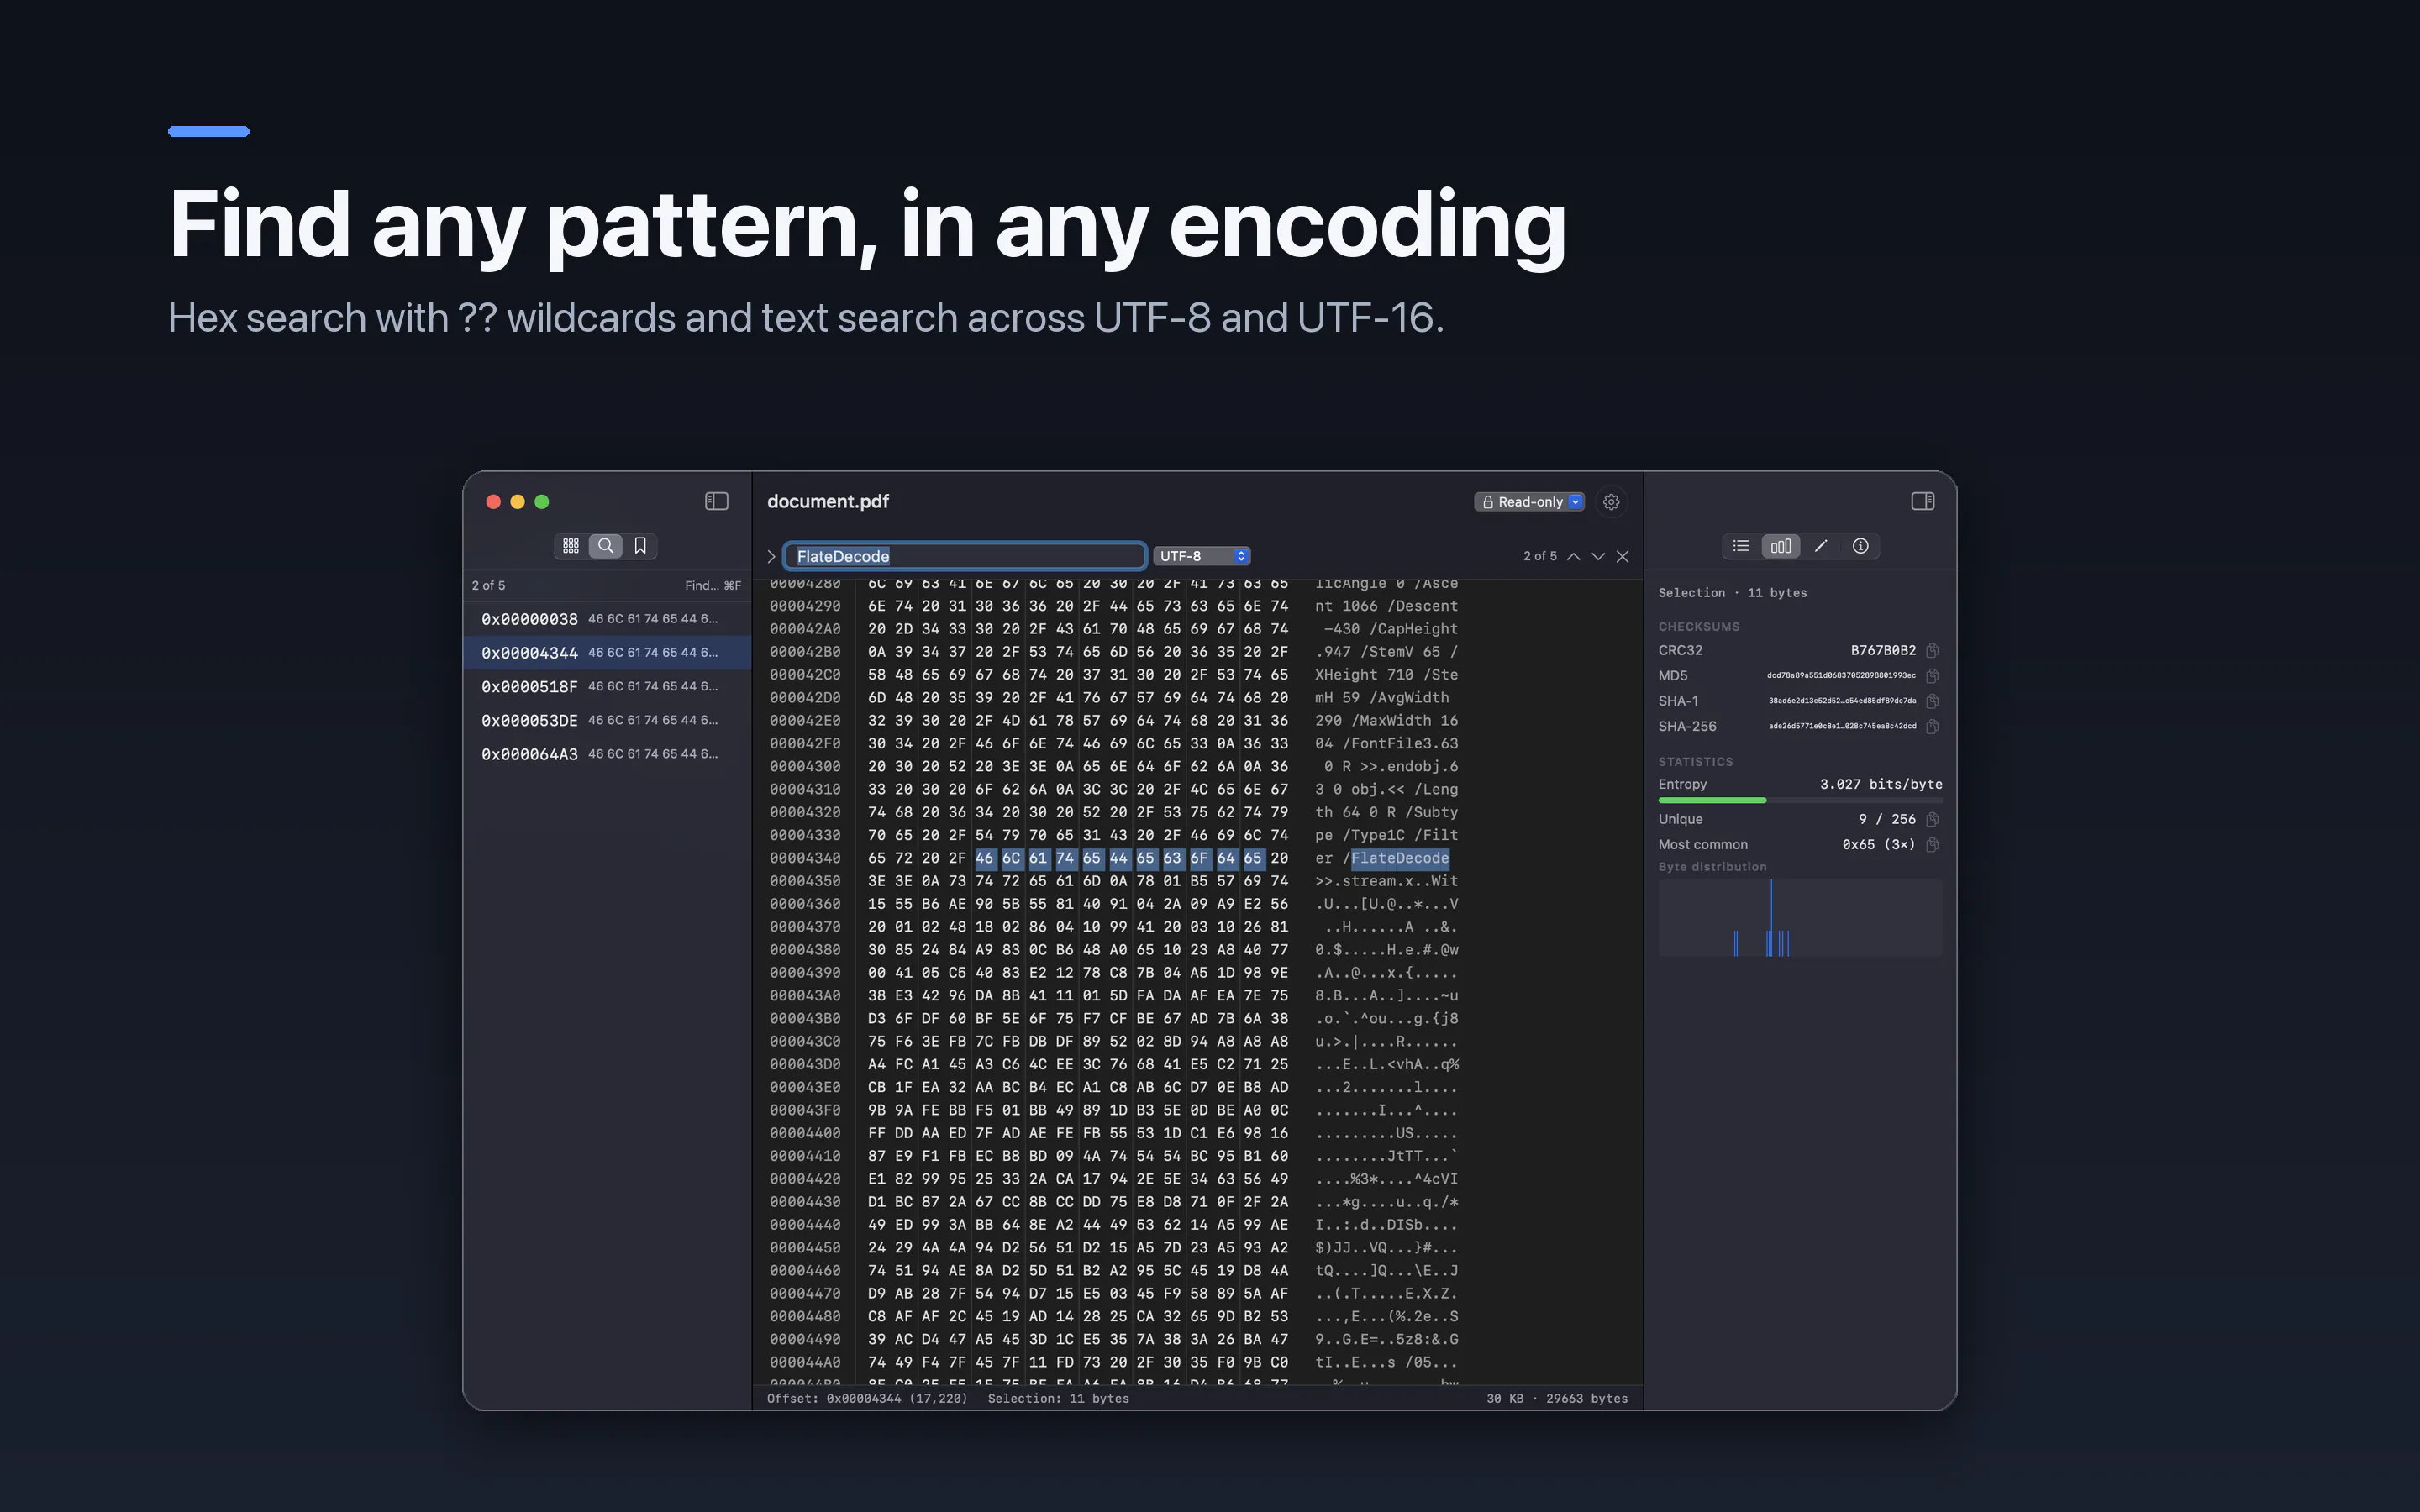Click the Selection: 11 bytes status

1058,1398
